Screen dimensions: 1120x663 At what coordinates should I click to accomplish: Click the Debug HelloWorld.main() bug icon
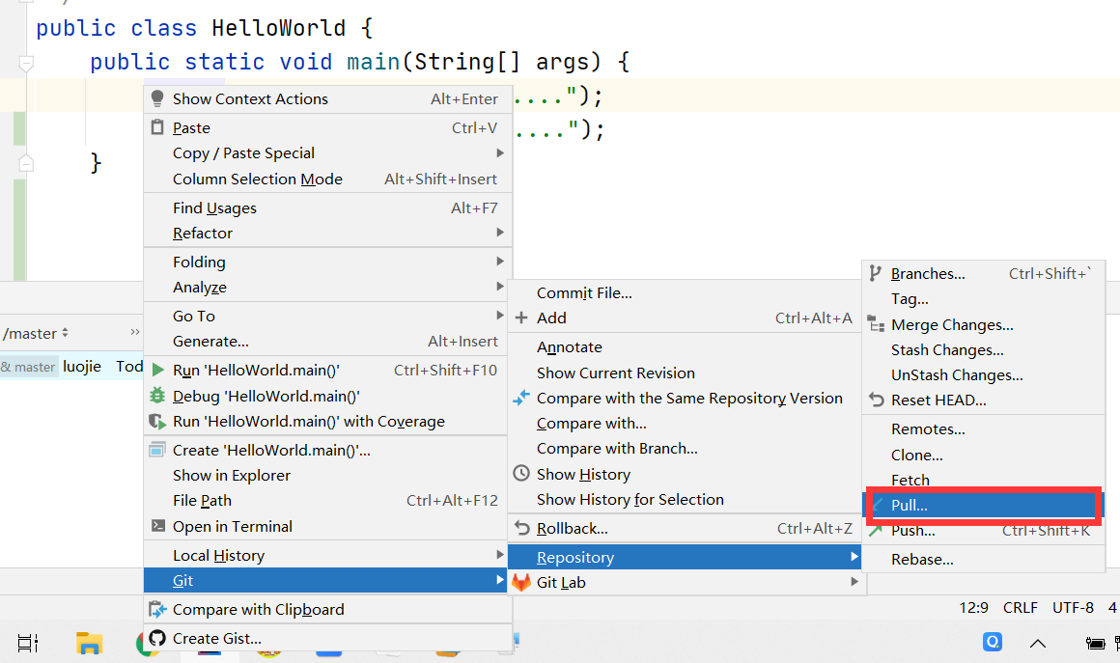(157, 396)
